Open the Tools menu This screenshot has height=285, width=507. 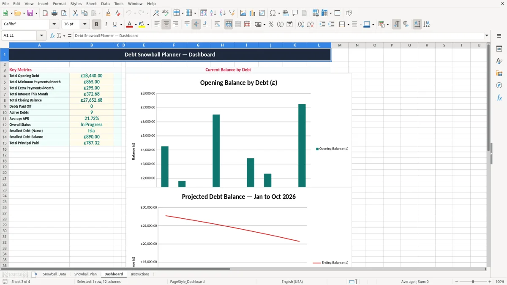(119, 3)
